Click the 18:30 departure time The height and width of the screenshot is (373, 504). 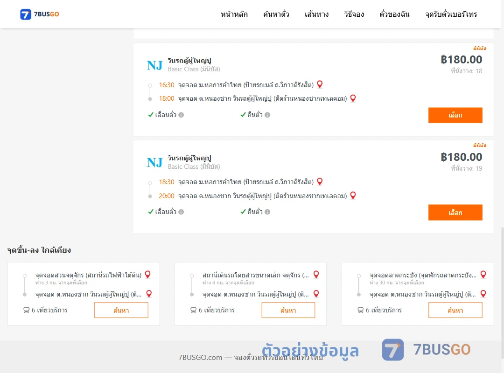167,182
